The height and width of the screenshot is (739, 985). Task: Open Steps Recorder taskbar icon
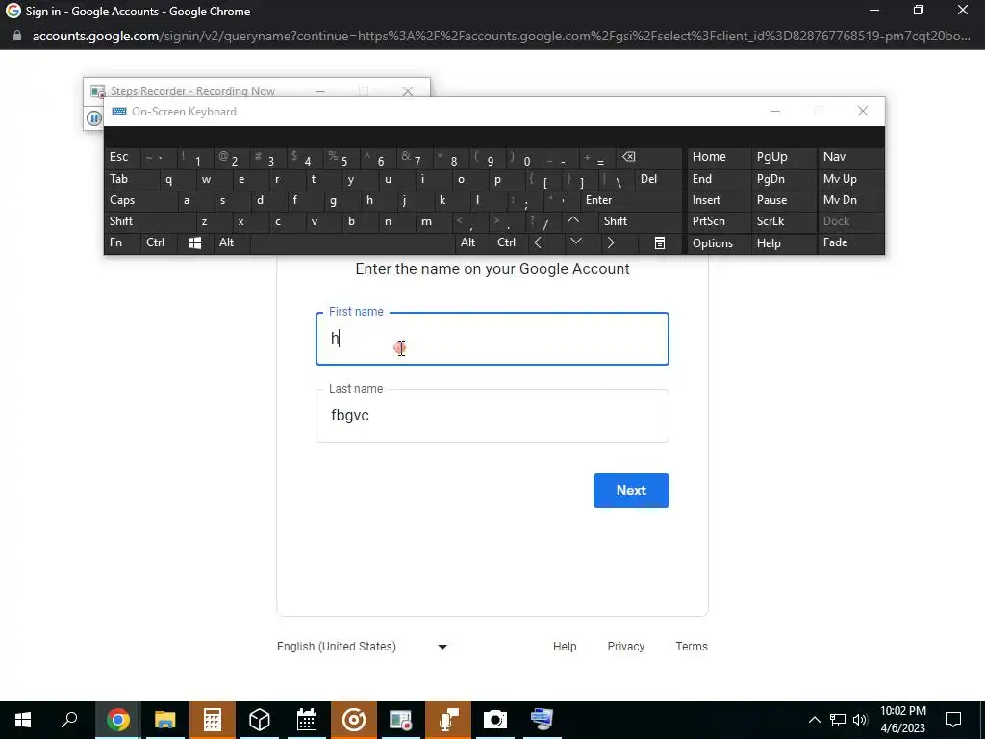[x=401, y=720]
